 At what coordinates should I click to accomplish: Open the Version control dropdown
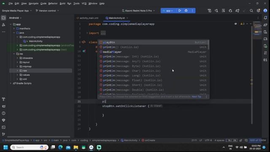[47, 11]
